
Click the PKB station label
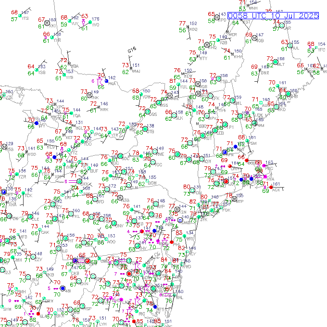pos(50,275)
